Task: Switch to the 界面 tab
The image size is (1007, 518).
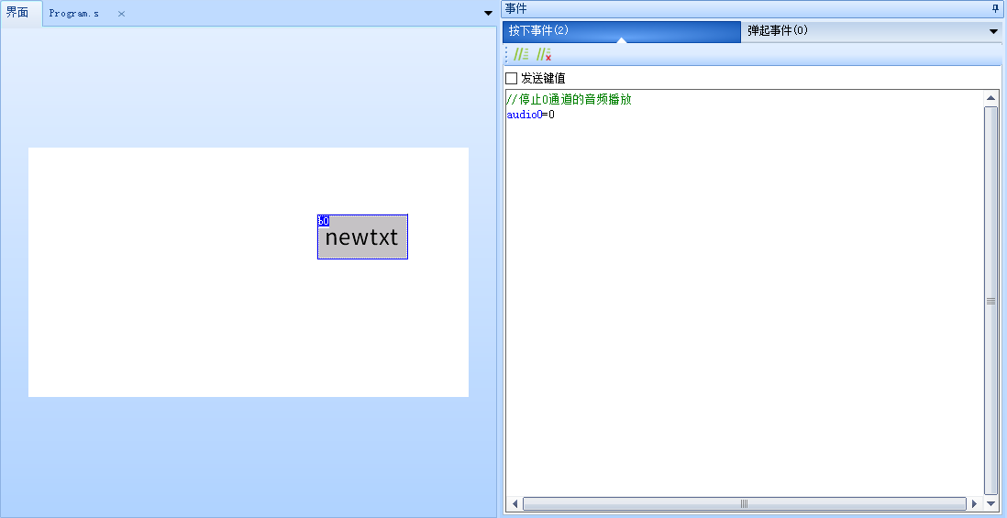Action: coord(18,13)
